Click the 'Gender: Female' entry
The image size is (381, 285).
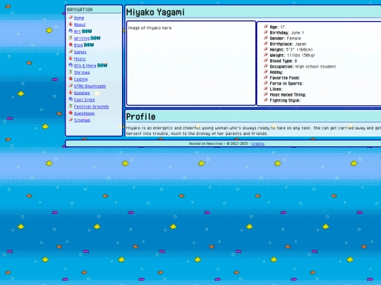(x=285, y=38)
